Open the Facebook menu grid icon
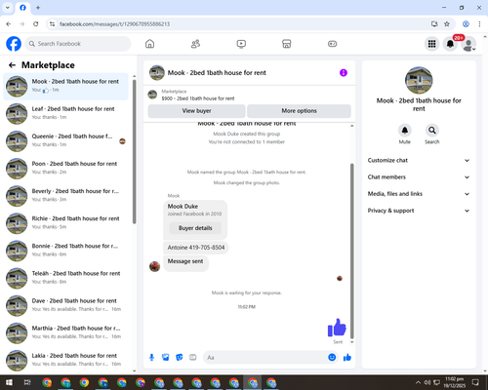The image size is (488, 390). click(431, 44)
